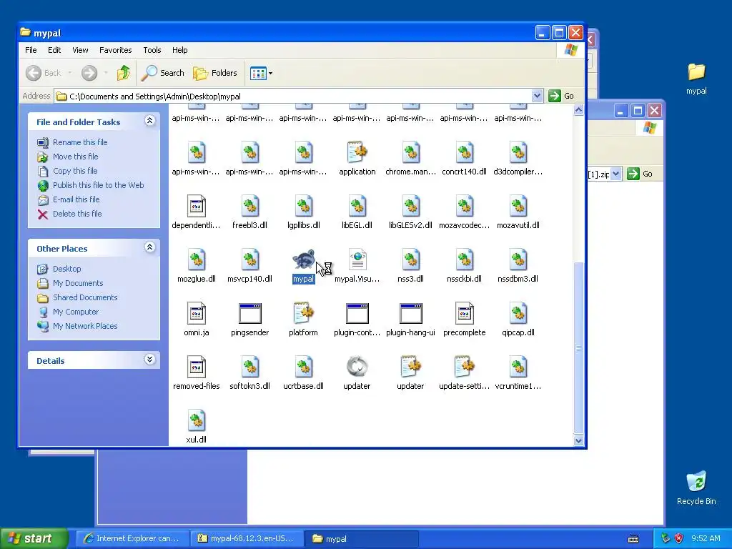Image resolution: width=732 pixels, height=549 pixels.
Task: Select chrome.manifest file
Action: [411, 159]
